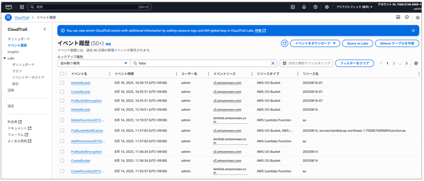Open the 詳細 link in banner
The image size is (424, 181).
pyautogui.click(x=260, y=31)
